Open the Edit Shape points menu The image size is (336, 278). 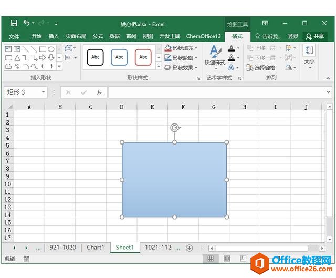click(70, 48)
